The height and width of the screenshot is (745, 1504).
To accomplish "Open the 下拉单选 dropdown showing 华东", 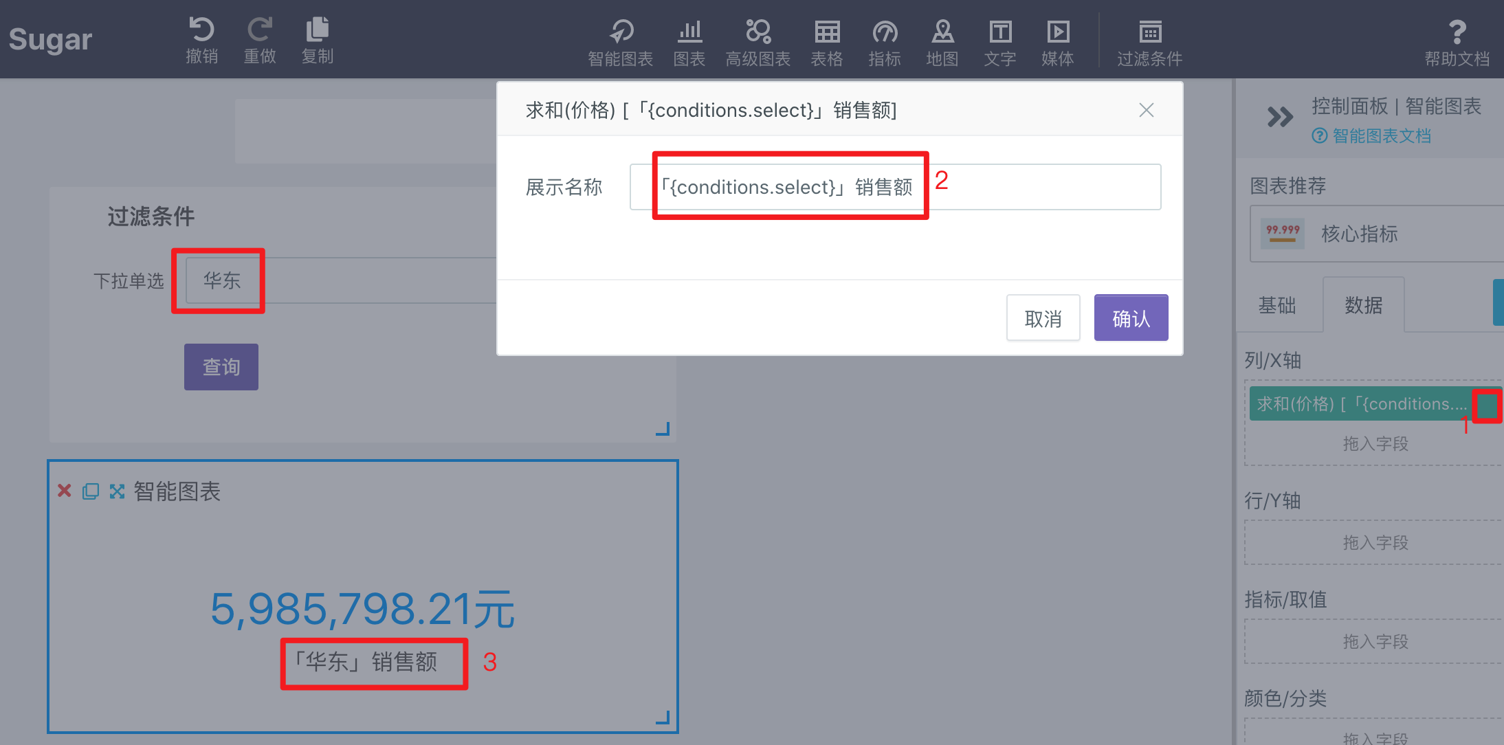I will (x=341, y=280).
